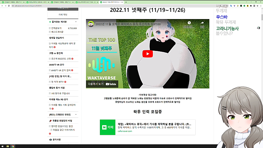Open the Naver 카페 lyric recruitment link card
This screenshot has width=263, height=148.
[148, 127]
